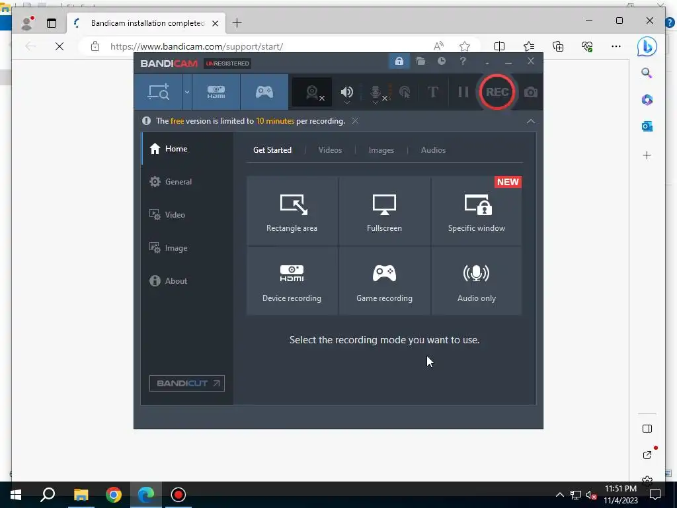Select the screen recording mode icon

[x=159, y=92]
